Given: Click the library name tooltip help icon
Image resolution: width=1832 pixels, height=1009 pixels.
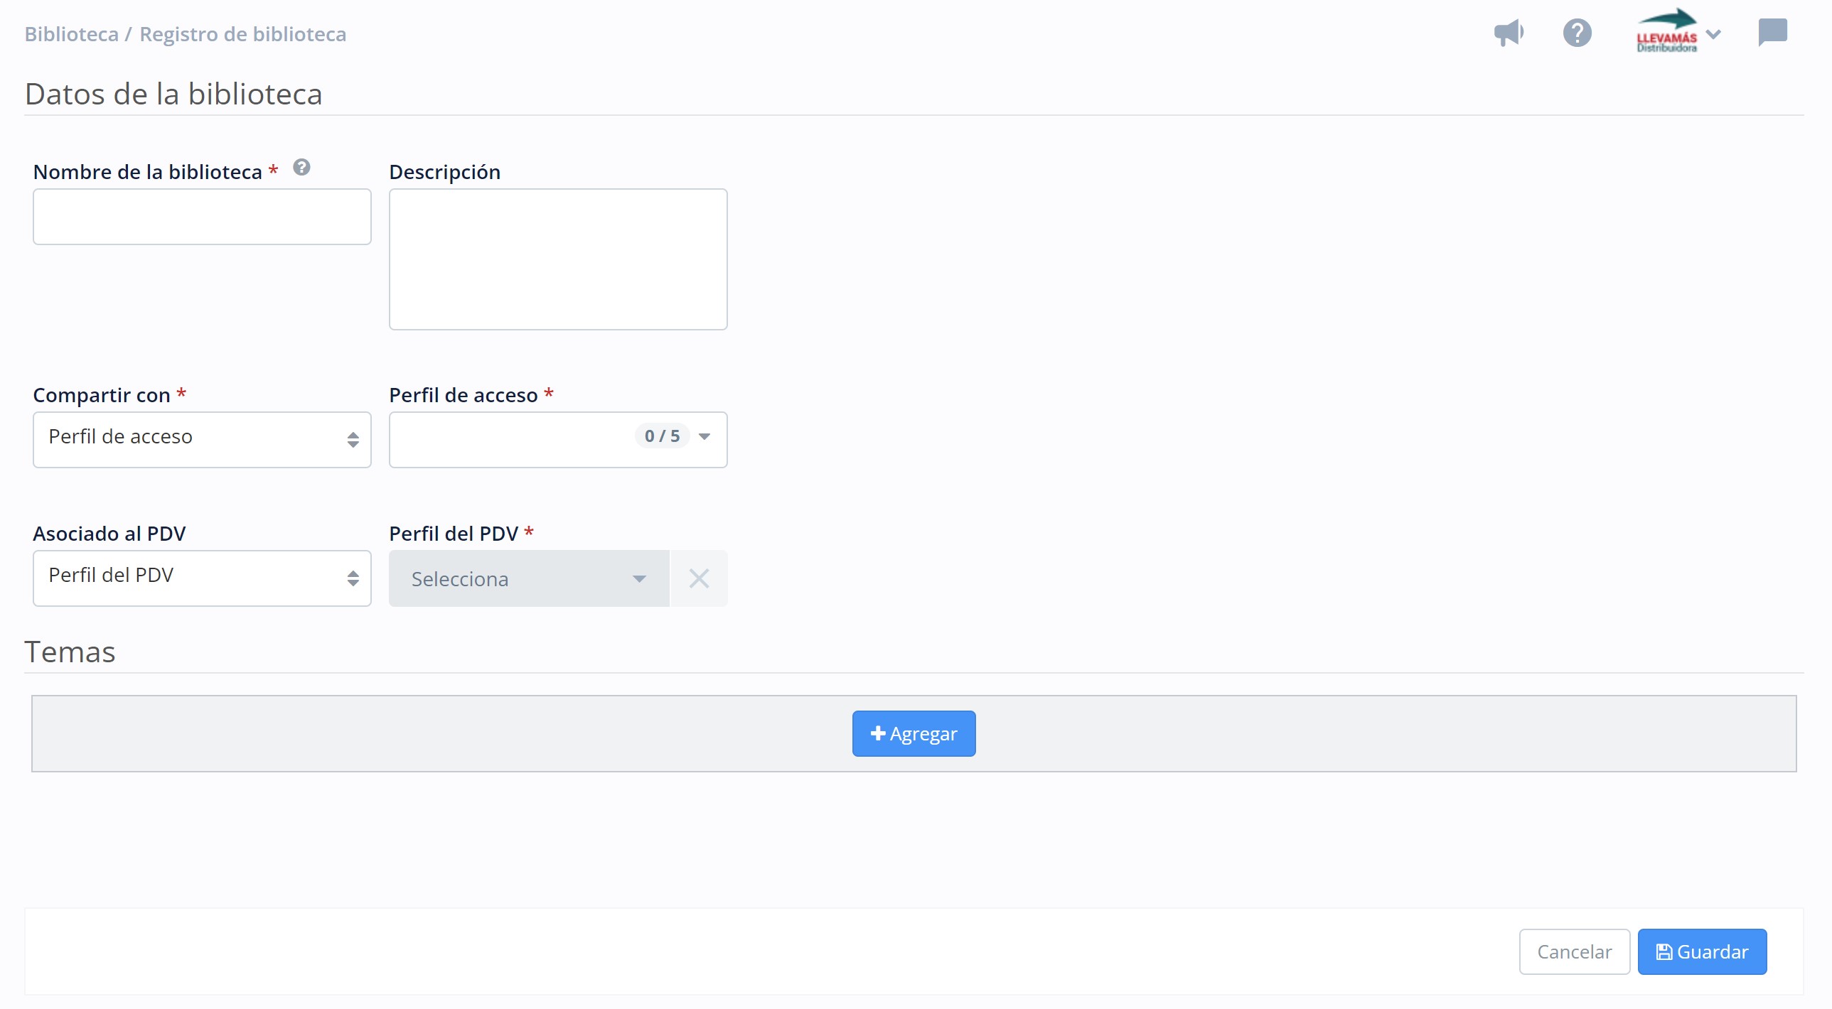Looking at the screenshot, I should (x=301, y=167).
